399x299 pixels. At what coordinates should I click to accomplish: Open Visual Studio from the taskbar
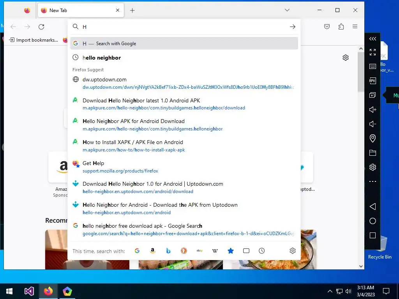coord(29,291)
